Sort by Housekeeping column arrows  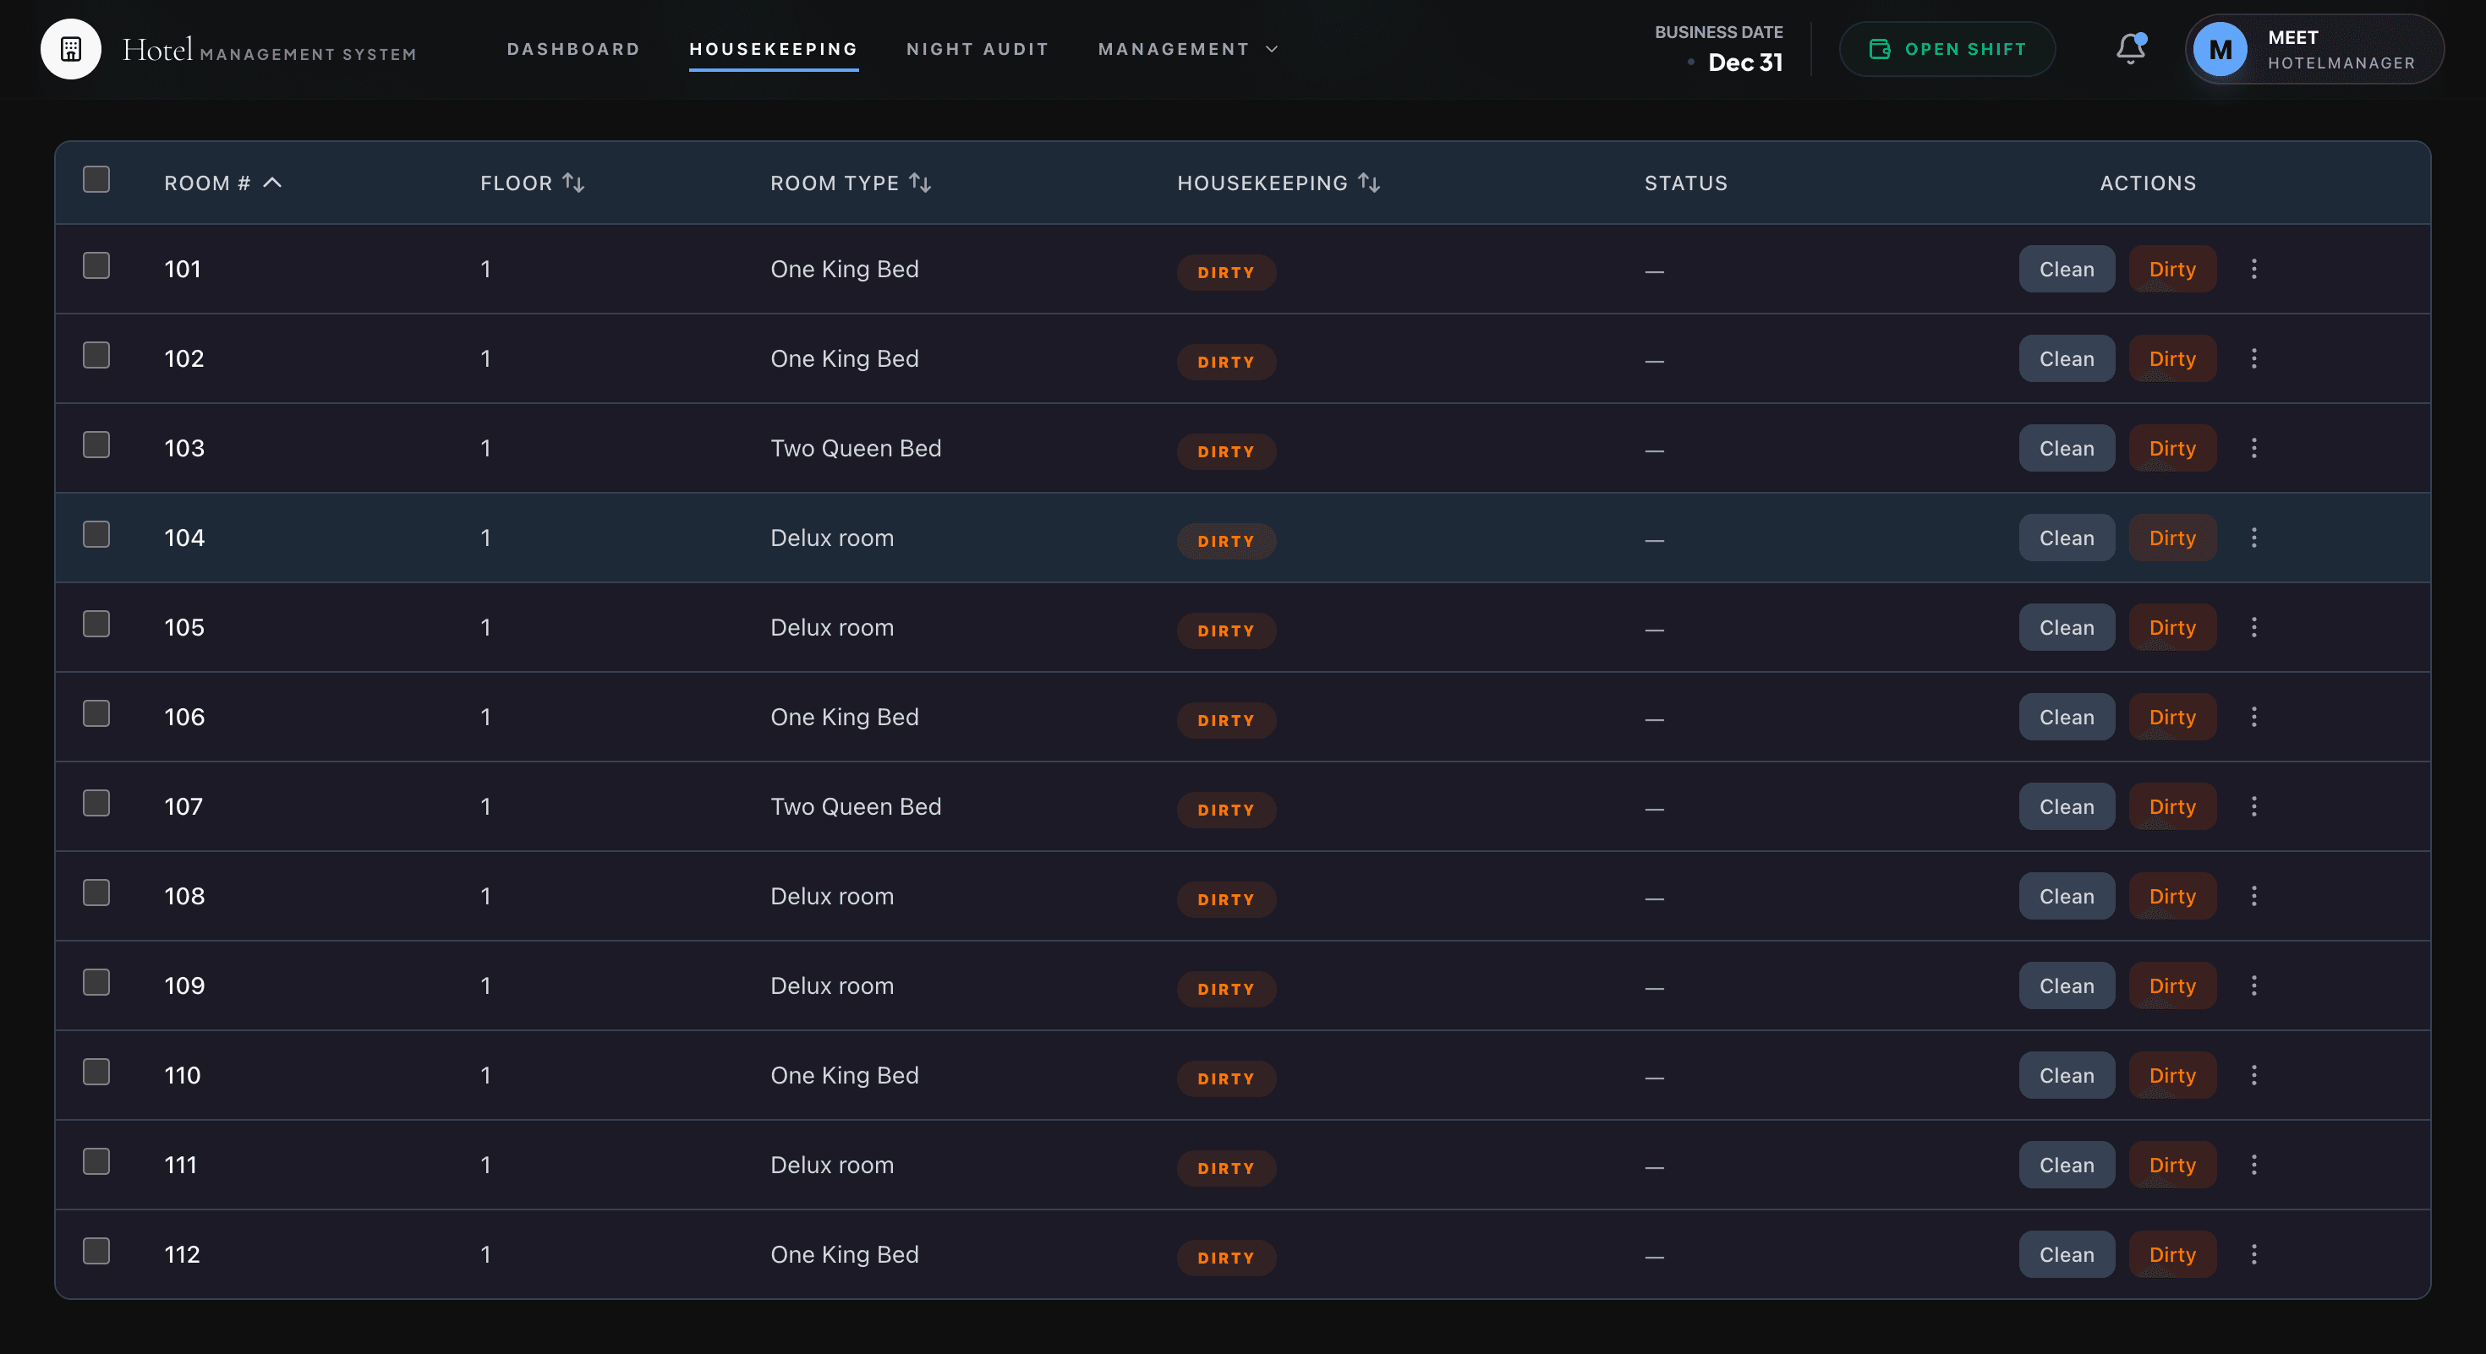(1368, 183)
